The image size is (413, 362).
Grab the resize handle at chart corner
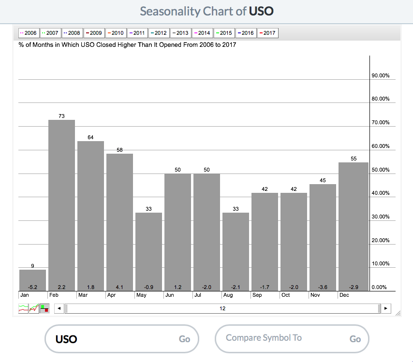pyautogui.click(x=398, y=314)
